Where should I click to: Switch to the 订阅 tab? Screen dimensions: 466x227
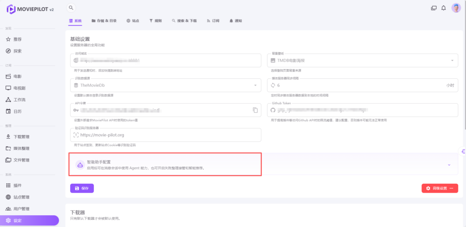coord(213,21)
